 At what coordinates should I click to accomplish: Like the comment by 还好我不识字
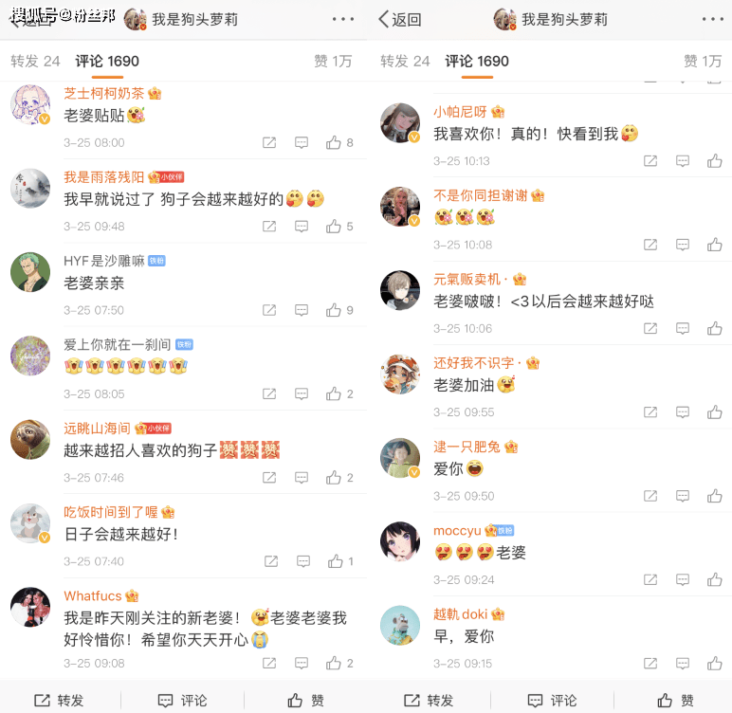click(714, 411)
